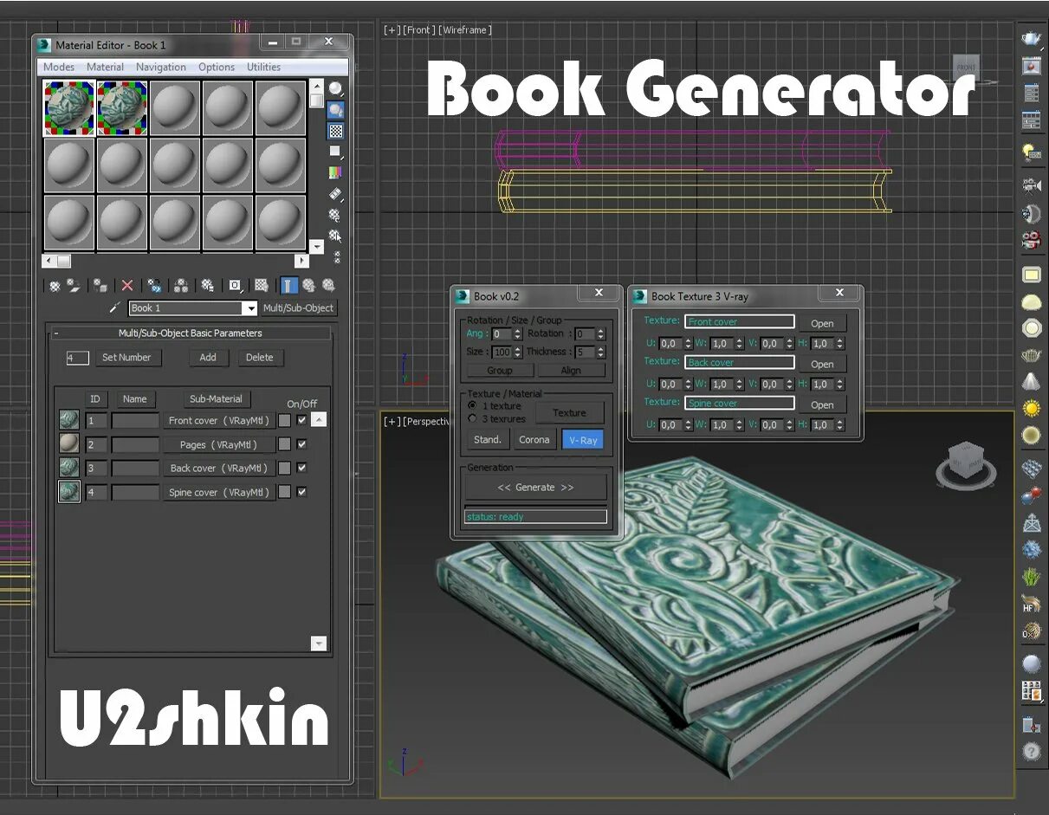Open the Options menu
Screen dimensions: 1049x815
click(217, 67)
